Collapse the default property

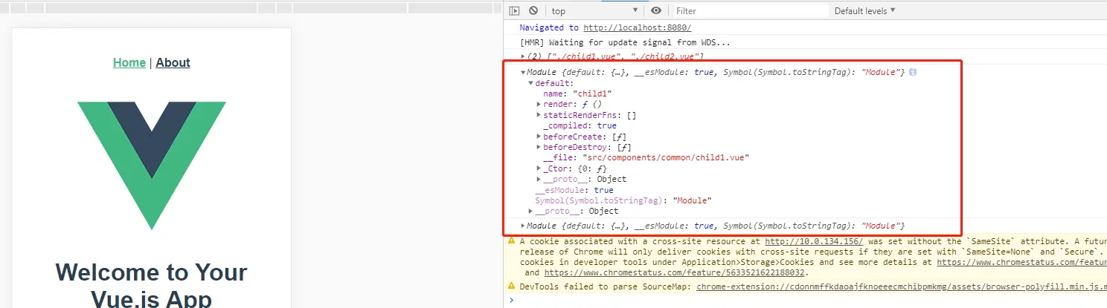530,83
